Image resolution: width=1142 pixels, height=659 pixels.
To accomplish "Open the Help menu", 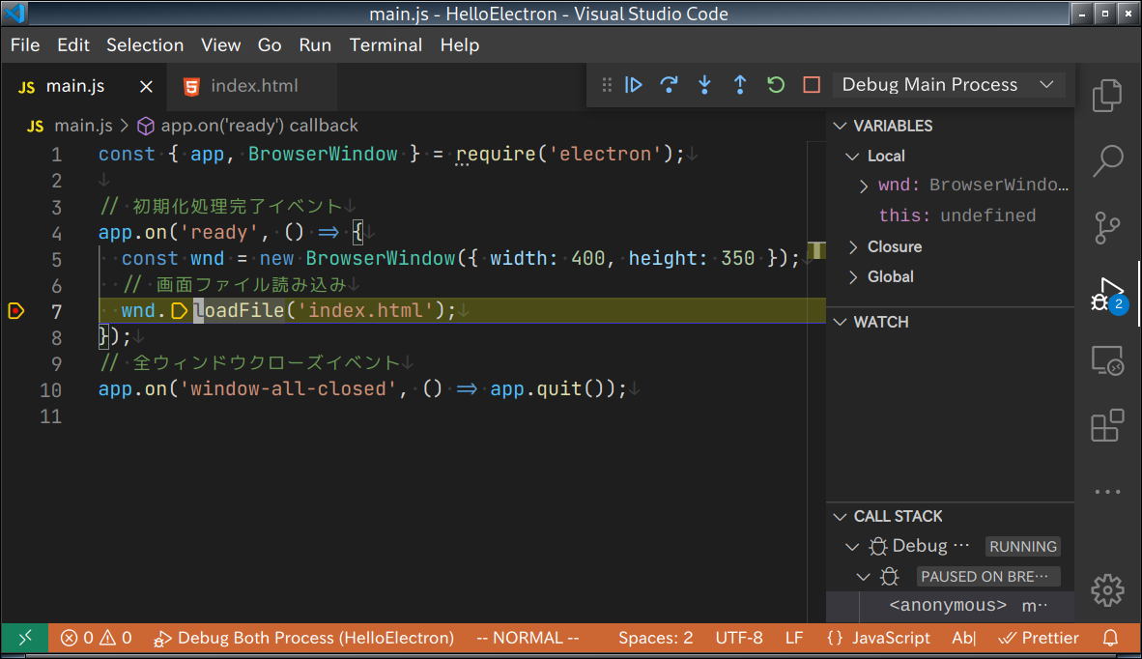I will 460,45.
